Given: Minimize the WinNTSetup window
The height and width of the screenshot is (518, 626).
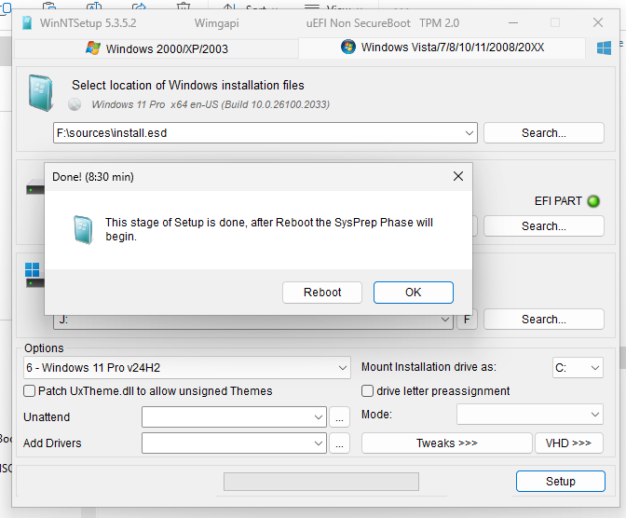Looking at the screenshot, I should click(513, 22).
